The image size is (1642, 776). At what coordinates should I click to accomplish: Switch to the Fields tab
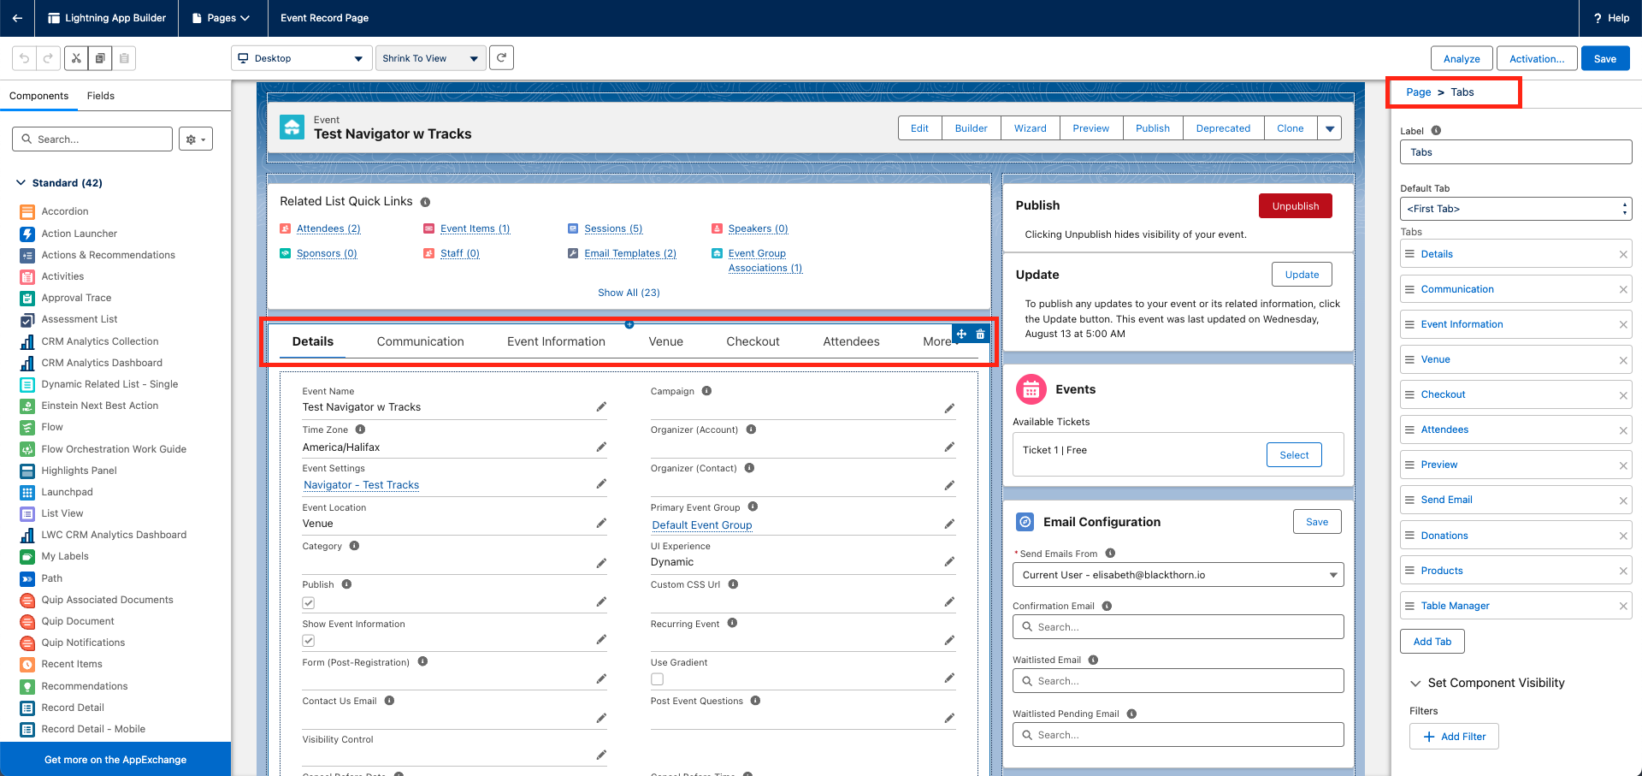(100, 96)
